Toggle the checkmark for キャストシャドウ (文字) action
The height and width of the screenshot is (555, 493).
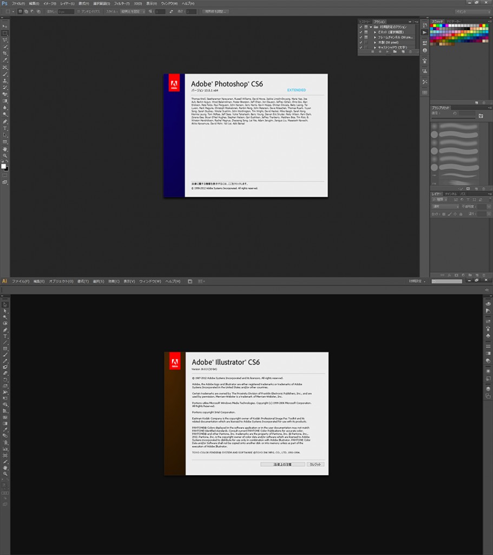coord(361,48)
